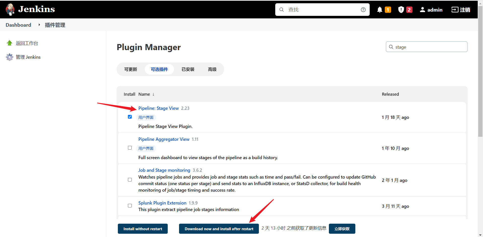
Task: Switch to the 高级 tab
Action: point(212,69)
